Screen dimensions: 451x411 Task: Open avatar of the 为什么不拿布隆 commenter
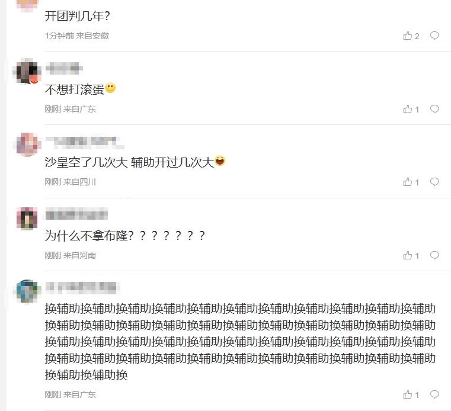(x=27, y=219)
